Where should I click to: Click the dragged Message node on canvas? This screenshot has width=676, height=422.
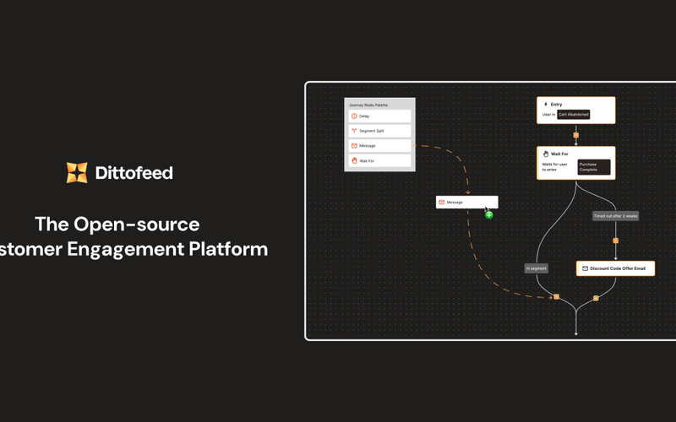(x=467, y=203)
